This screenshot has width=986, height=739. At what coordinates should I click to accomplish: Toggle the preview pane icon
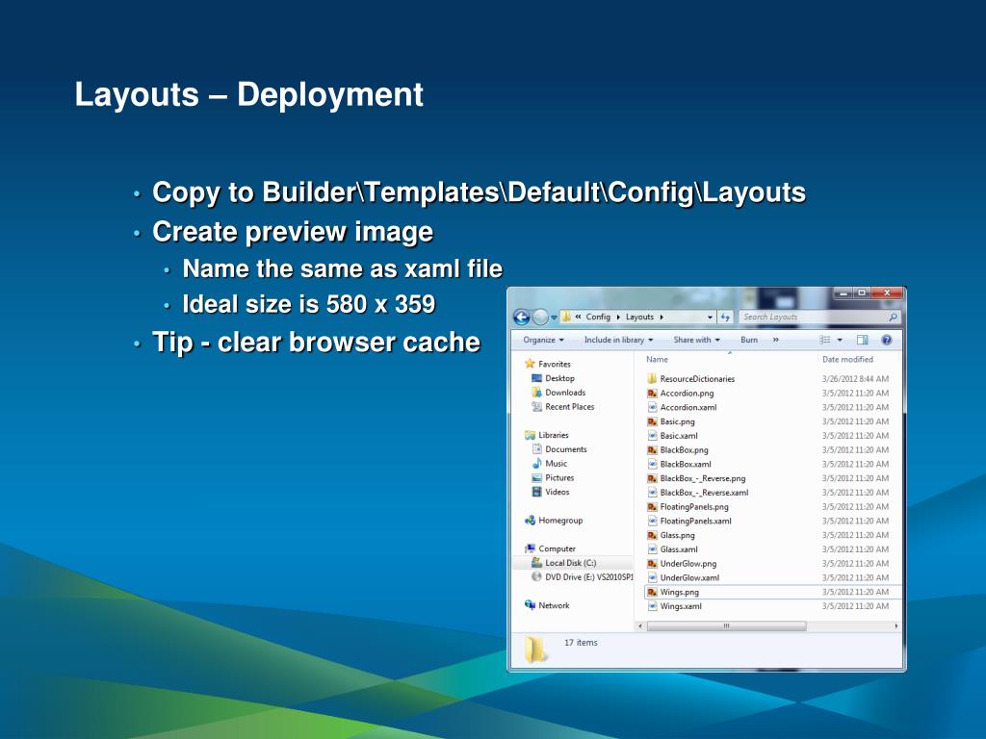pyautogui.click(x=862, y=340)
